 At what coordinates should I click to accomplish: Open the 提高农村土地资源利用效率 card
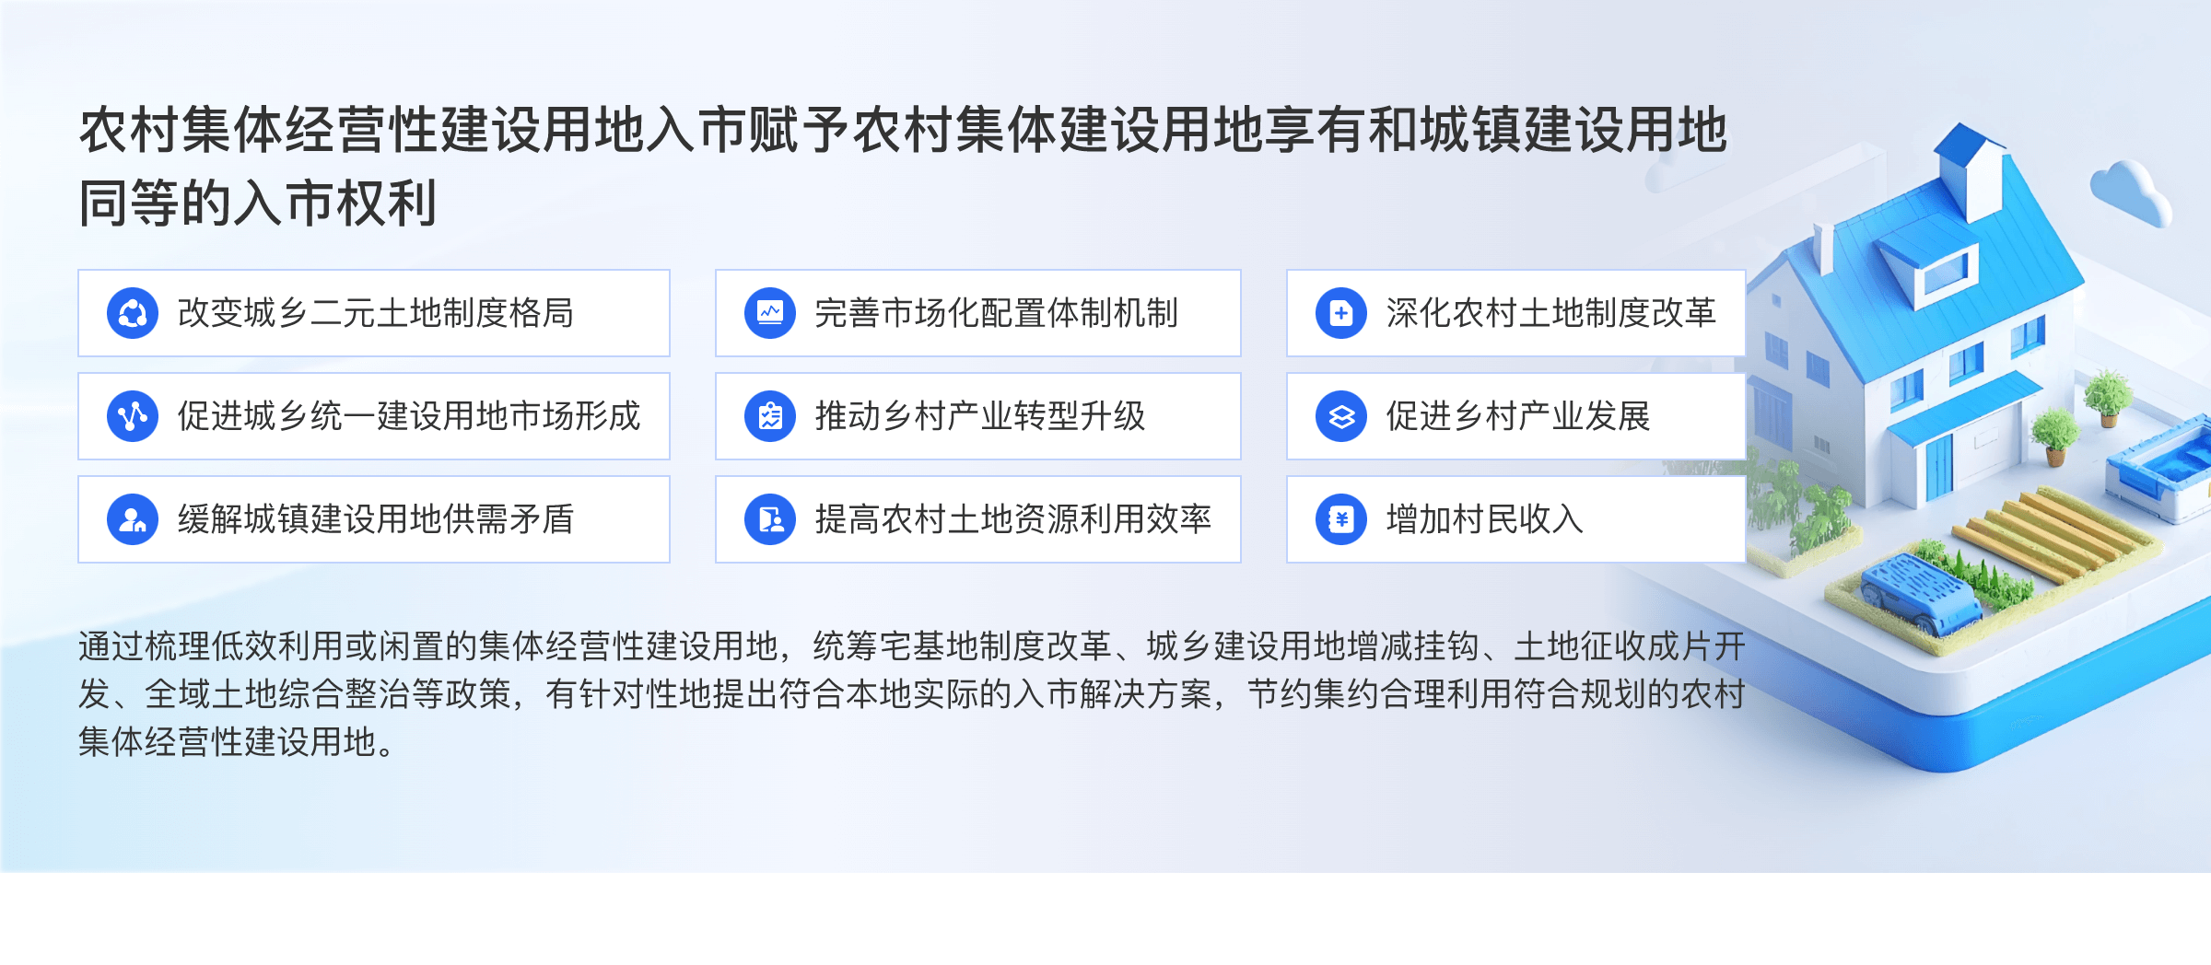(978, 519)
